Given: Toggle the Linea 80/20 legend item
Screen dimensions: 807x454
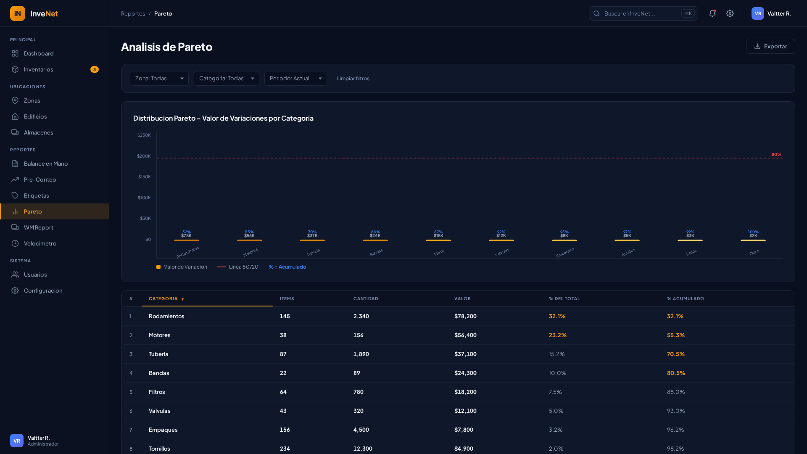Looking at the screenshot, I should tap(238, 267).
